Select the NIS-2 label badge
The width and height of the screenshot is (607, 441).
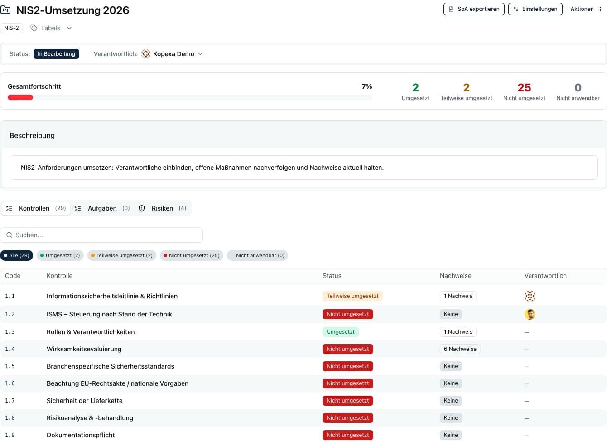(x=12, y=28)
